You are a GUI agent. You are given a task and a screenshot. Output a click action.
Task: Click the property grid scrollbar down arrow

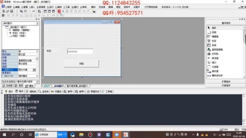click(37, 76)
